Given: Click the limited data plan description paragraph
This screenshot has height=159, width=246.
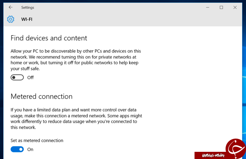Looking at the screenshot, I should pos(76,119).
